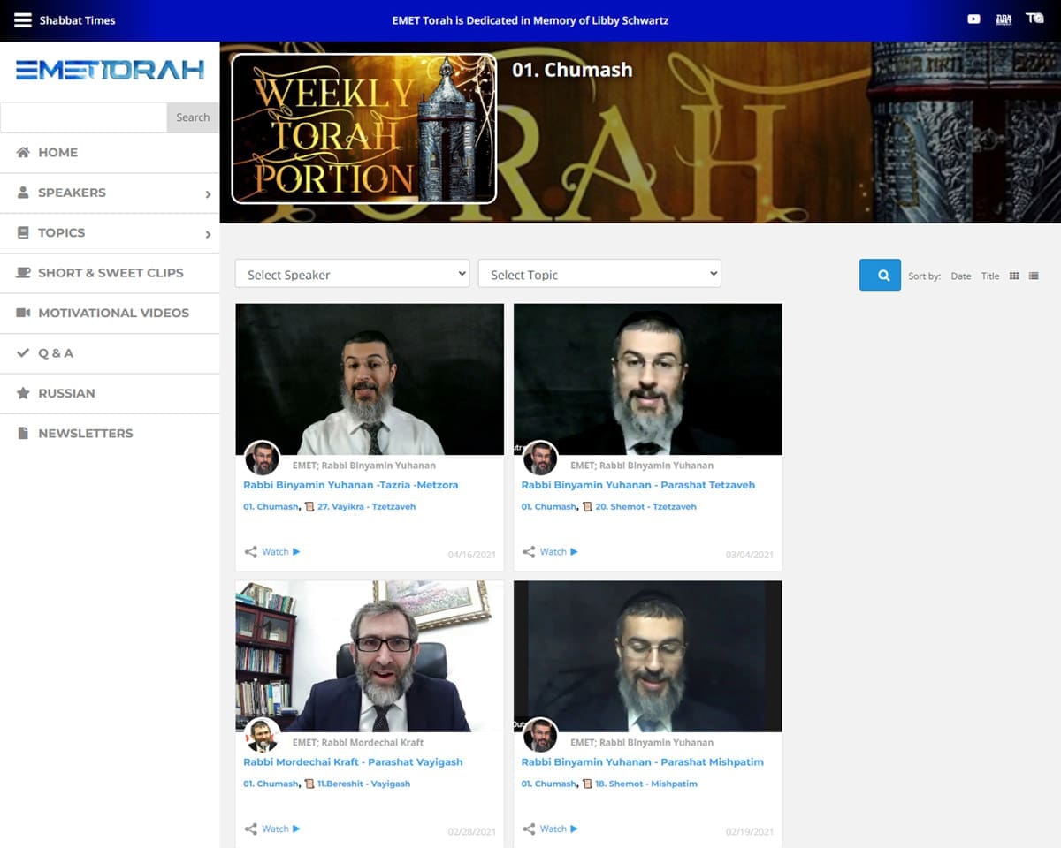Click the blue magnifier search button
The image size is (1061, 848).
880,275
